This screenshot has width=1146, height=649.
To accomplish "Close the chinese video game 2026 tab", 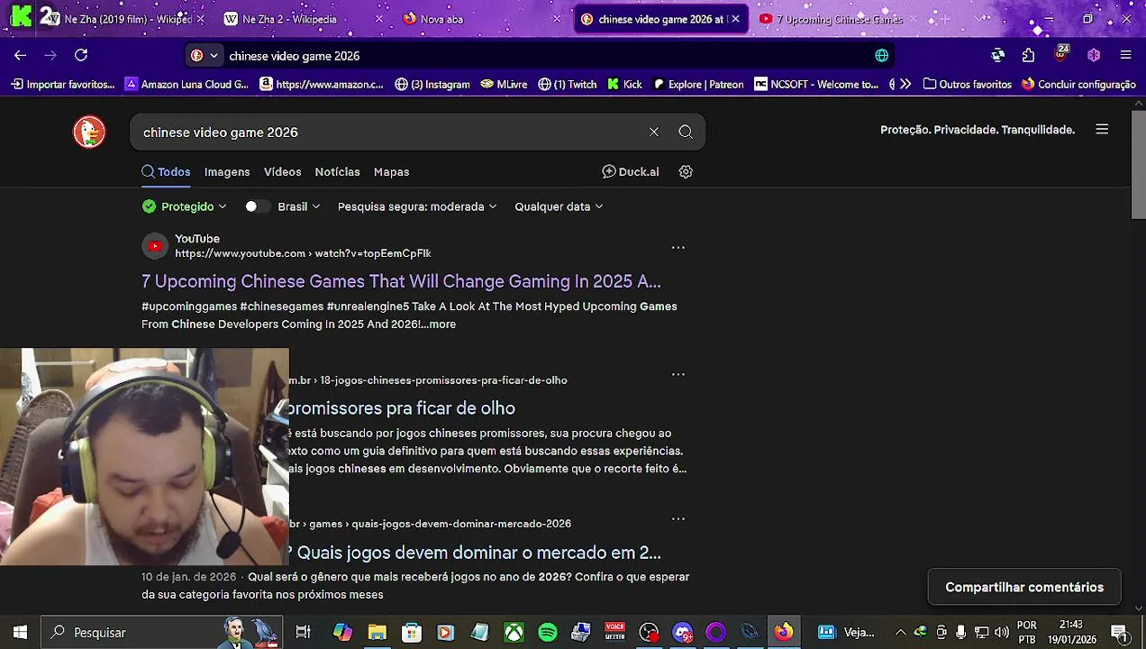I will 735,19.
